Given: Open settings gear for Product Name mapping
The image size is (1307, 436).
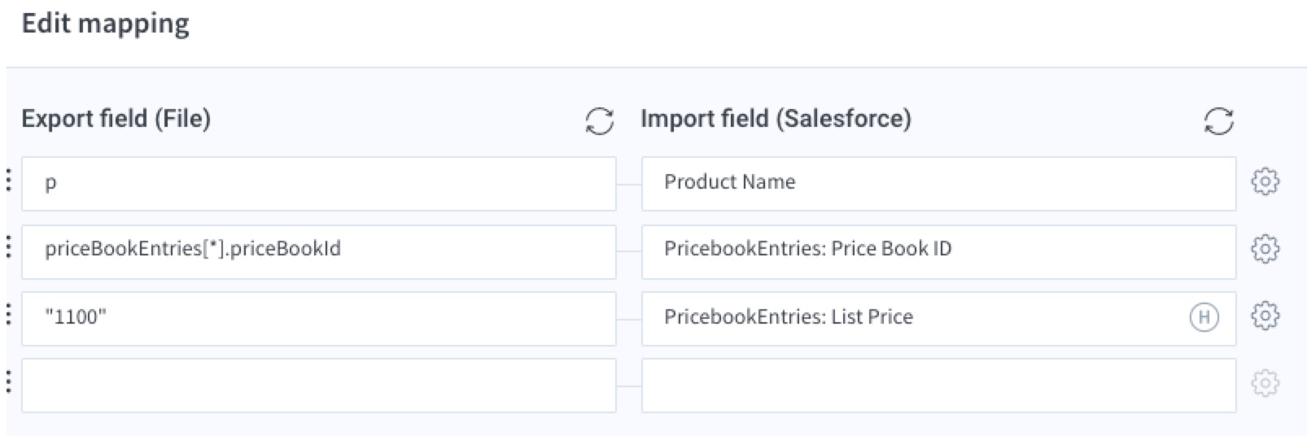Looking at the screenshot, I should pos(1265,181).
